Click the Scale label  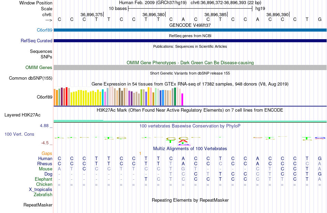pos(46,9)
